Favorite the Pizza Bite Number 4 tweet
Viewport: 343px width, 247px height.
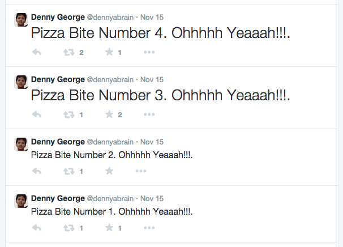[x=109, y=53]
